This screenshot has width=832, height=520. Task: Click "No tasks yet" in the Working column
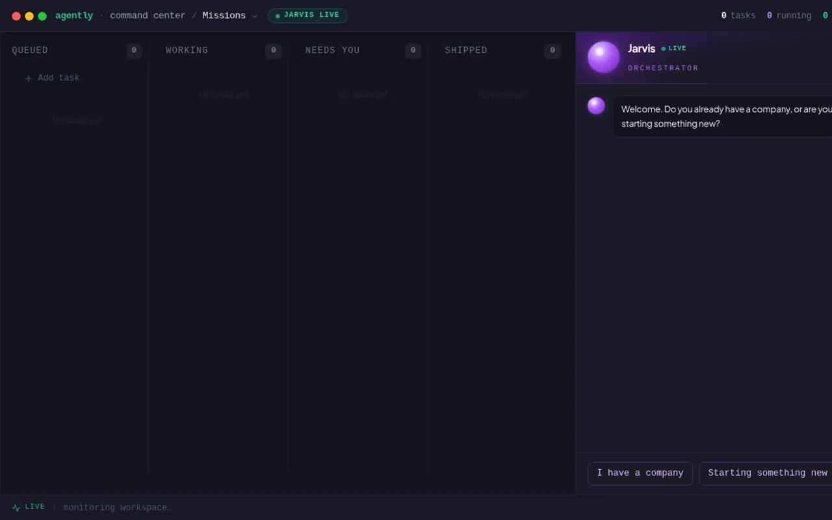[224, 94]
